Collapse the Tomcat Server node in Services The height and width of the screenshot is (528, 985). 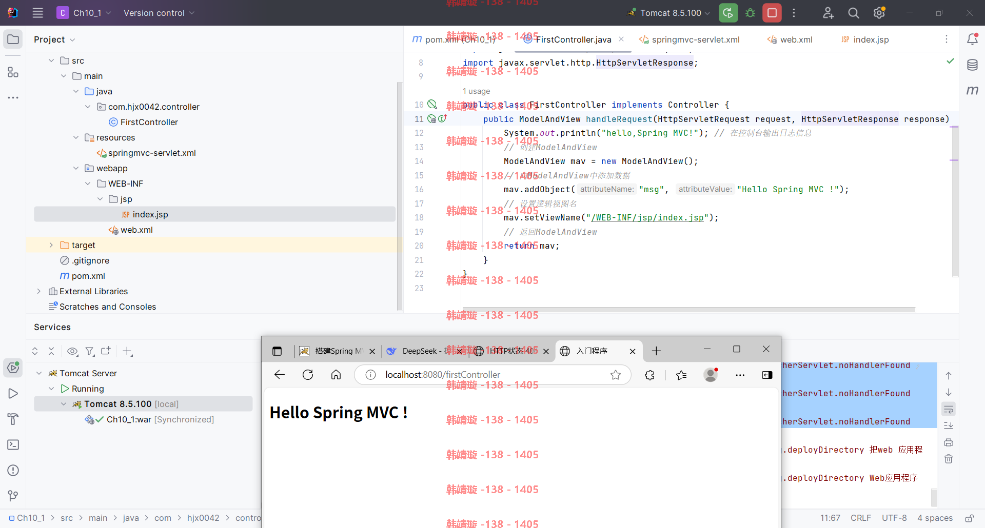coord(39,373)
